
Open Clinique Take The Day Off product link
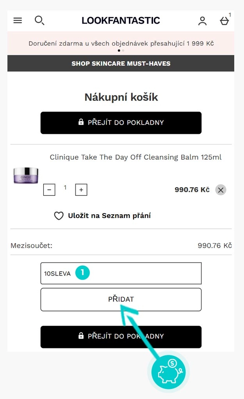135,157
